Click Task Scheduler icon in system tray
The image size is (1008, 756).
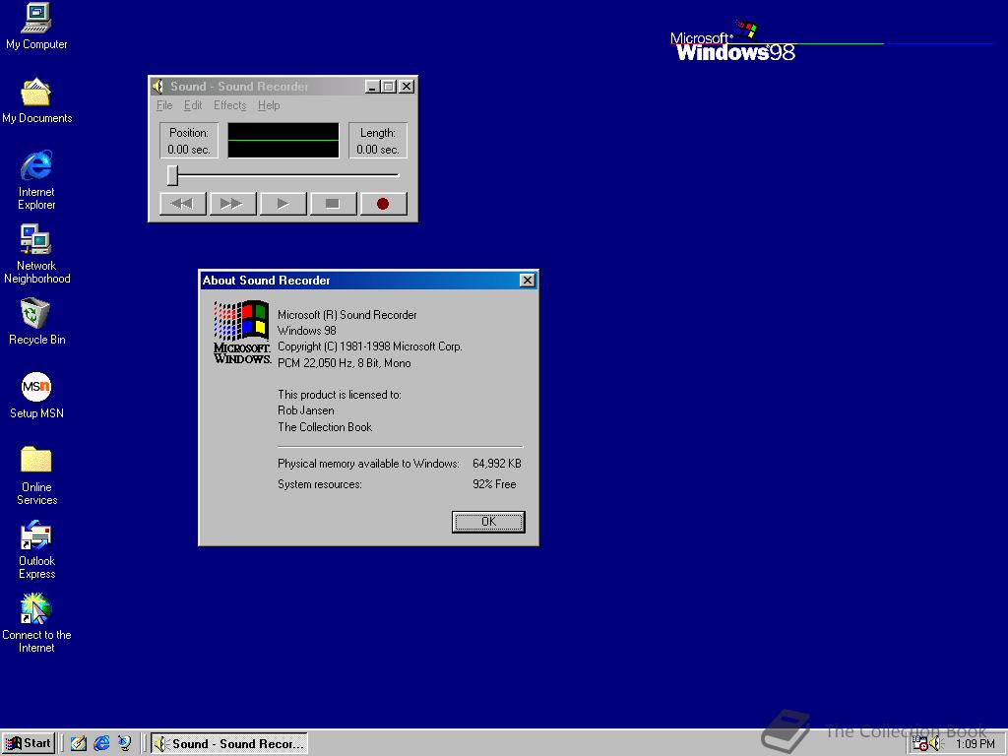coord(920,744)
